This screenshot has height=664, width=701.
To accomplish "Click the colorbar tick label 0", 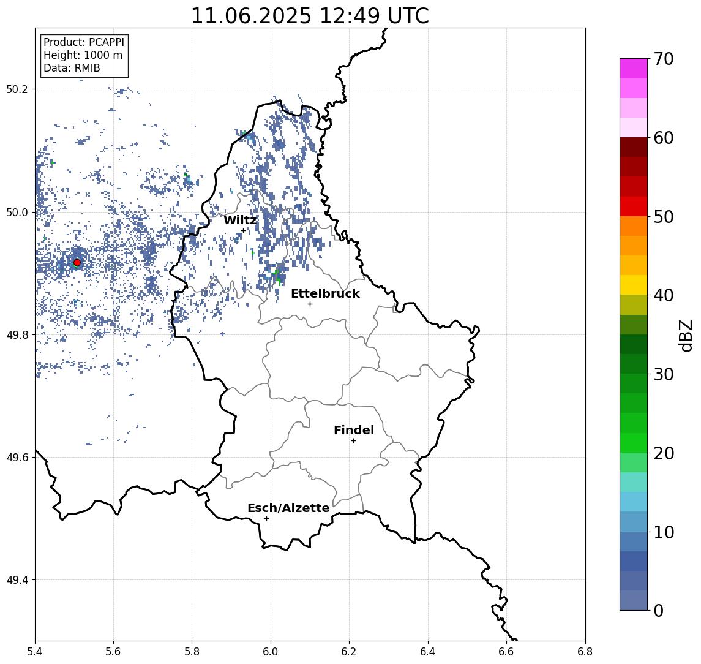I will pyautogui.click(x=659, y=610).
